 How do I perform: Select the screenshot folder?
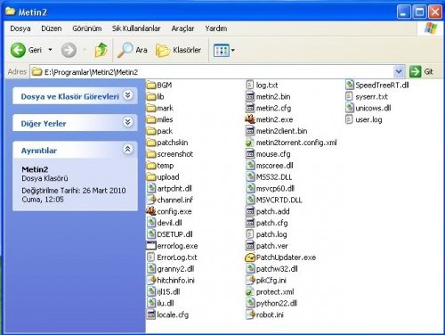(170, 154)
